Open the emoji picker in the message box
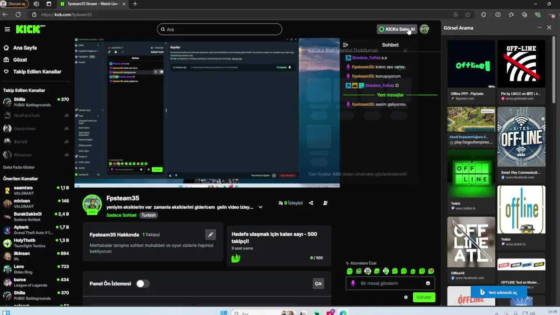The image size is (560, 315). pyautogui.click(x=428, y=283)
